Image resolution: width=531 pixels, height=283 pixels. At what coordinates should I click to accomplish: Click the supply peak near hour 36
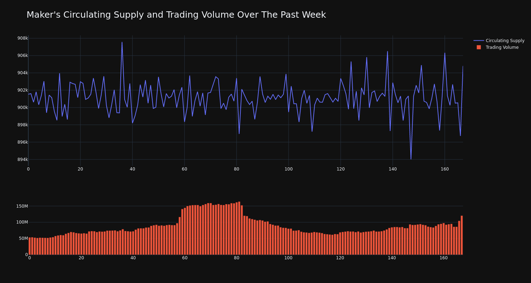tap(122, 42)
